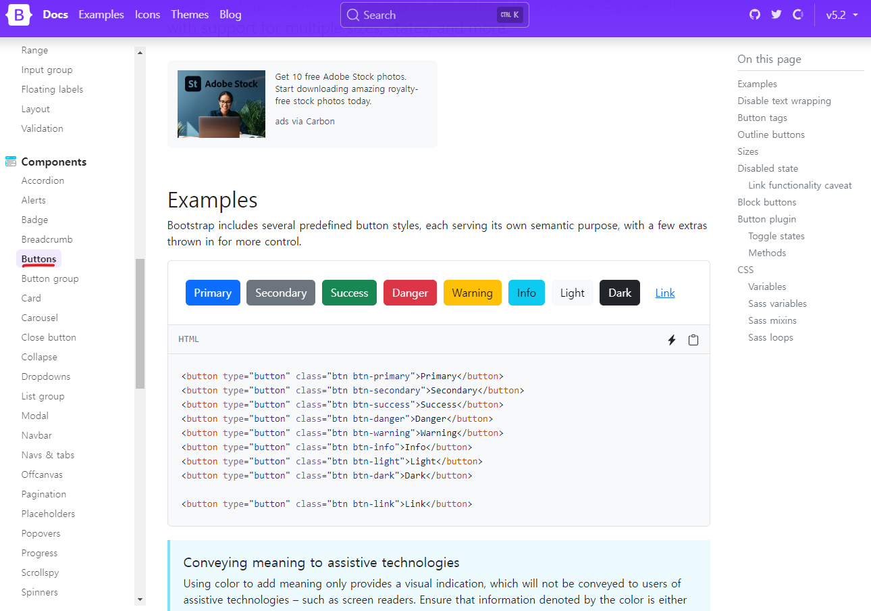871x611 pixels.
Task: Open Carousel in the sidebar
Action: (x=39, y=318)
